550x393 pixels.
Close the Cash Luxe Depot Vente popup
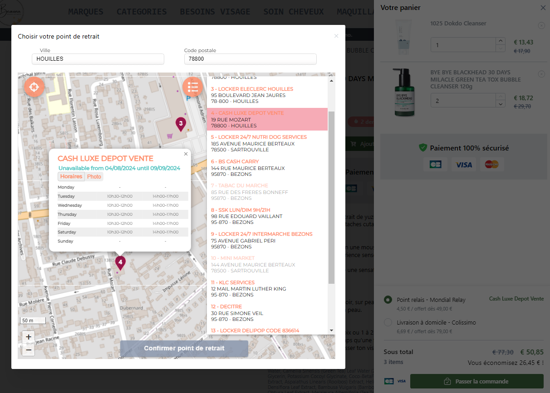tap(186, 154)
